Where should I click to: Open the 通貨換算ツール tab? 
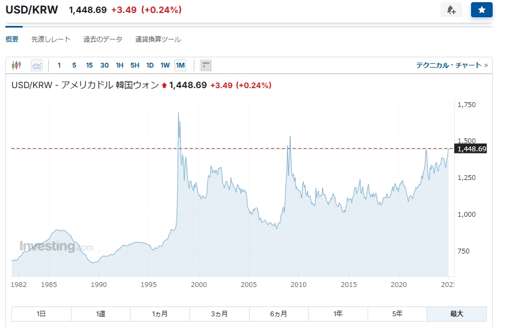tap(158, 39)
